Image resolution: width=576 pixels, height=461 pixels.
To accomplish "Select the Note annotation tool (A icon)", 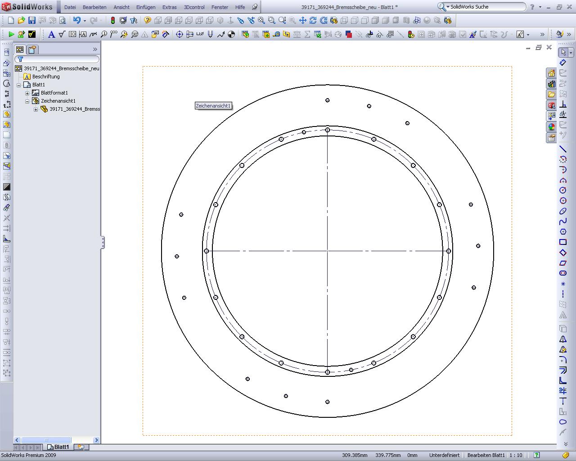I will coord(51,34).
